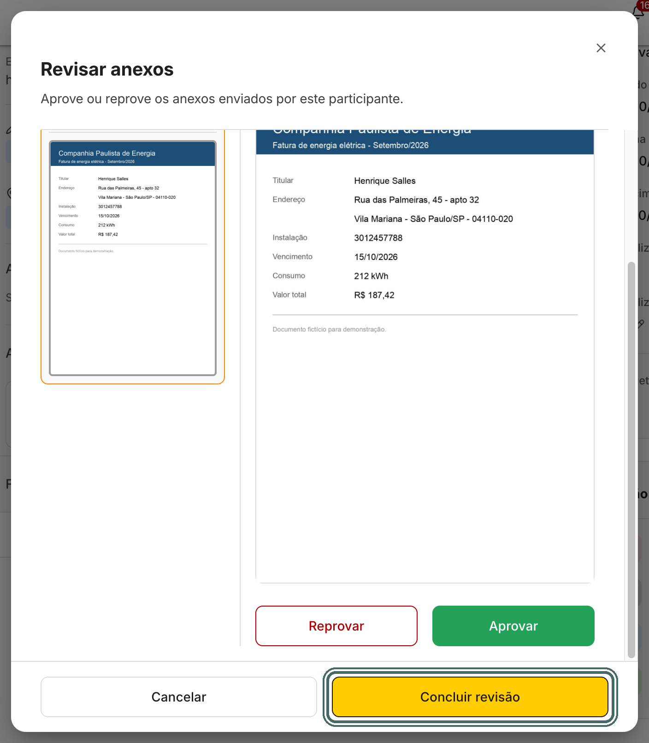Click 'Fatura de energia elétrica - Setembro/2026' header in preview

tap(350, 145)
